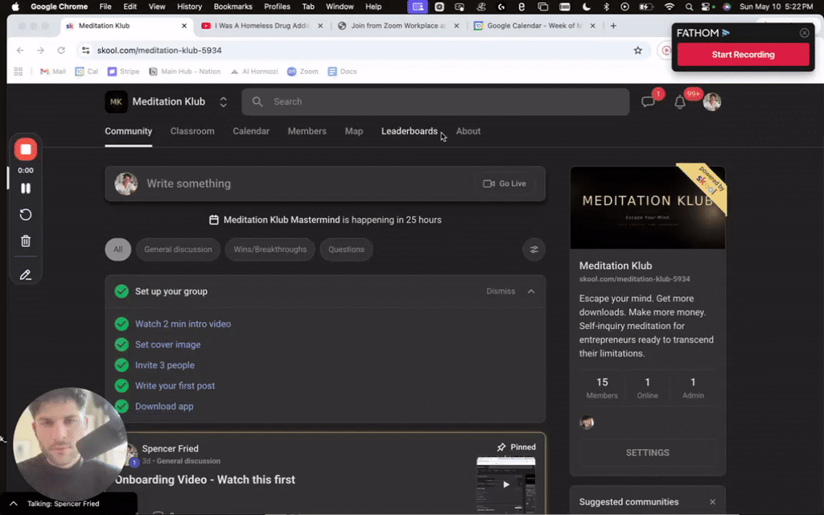This screenshot has height=515, width=824.
Task: Open the Download app link
Action: pos(164,406)
